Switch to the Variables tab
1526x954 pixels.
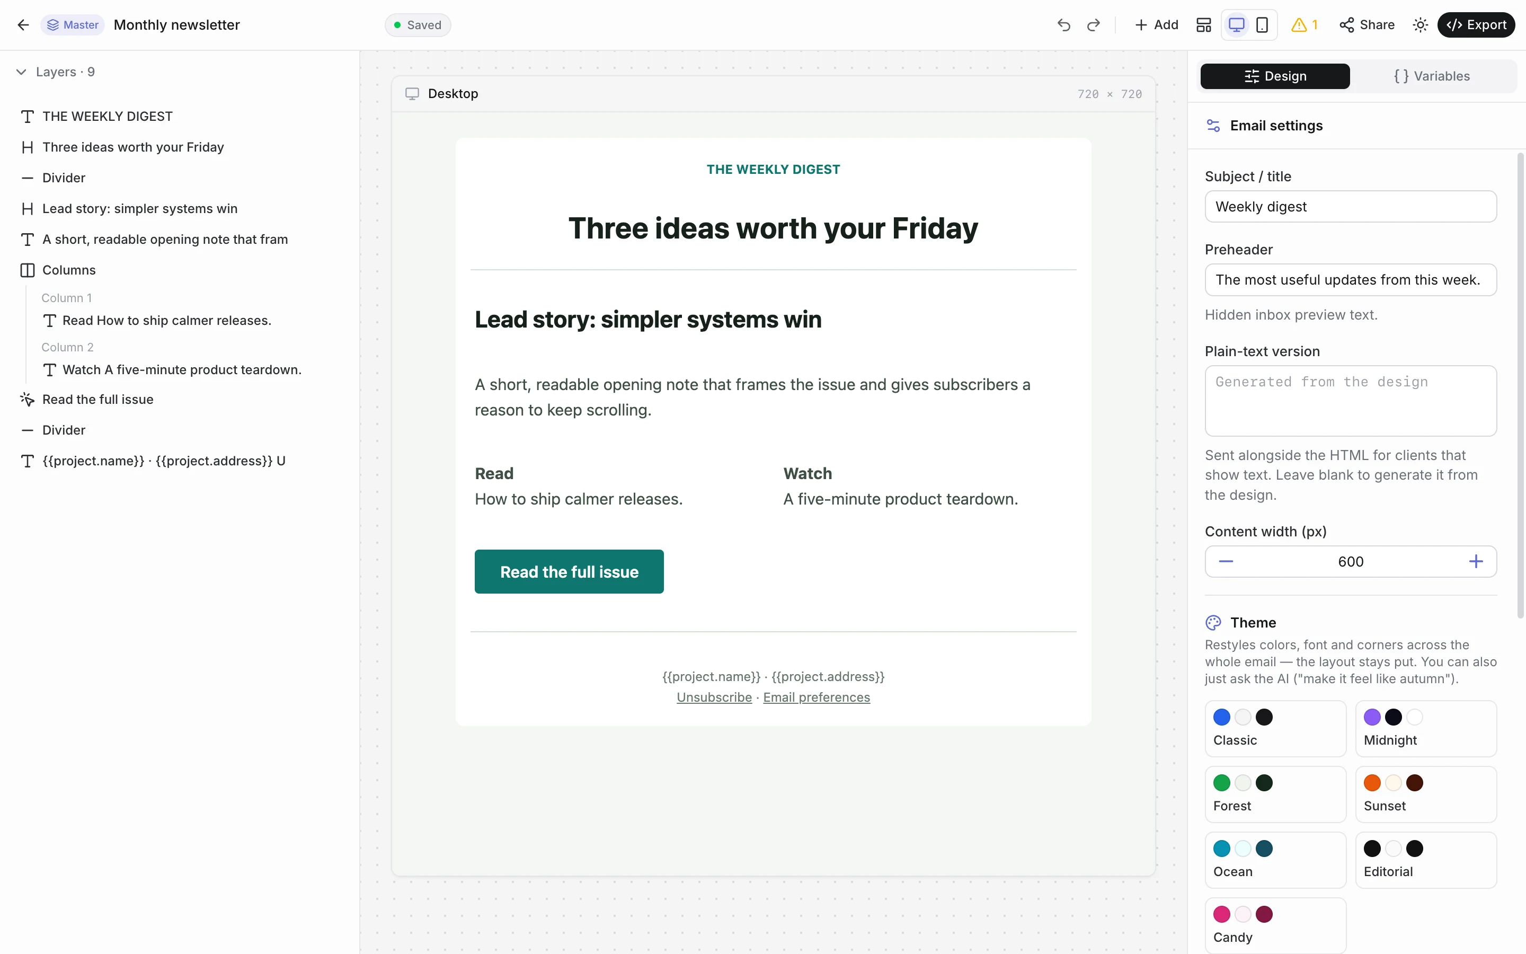point(1431,76)
